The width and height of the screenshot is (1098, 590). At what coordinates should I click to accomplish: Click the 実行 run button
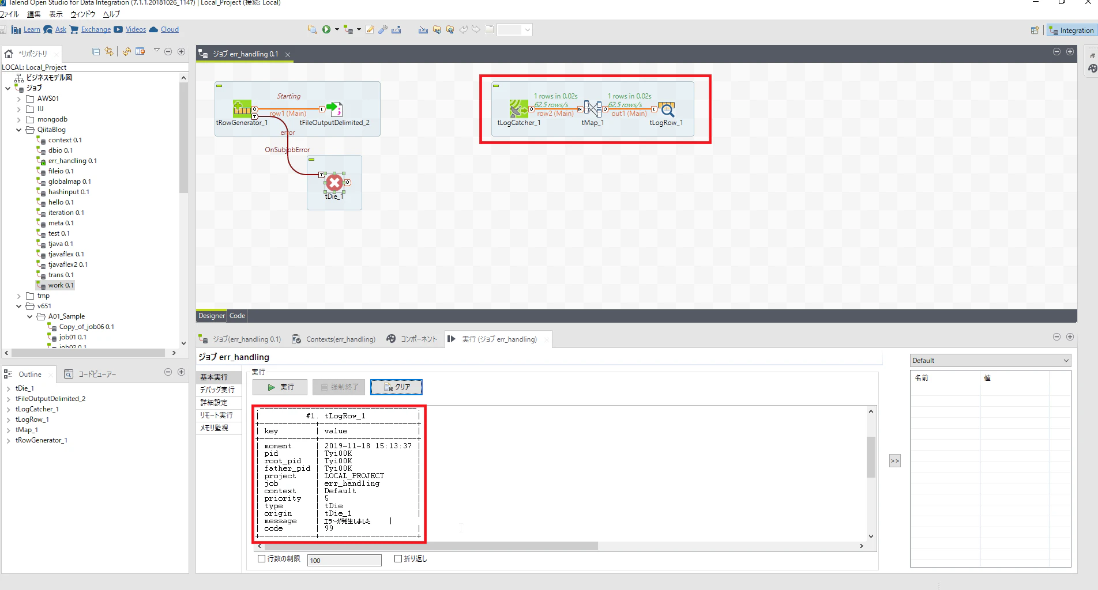click(x=280, y=387)
